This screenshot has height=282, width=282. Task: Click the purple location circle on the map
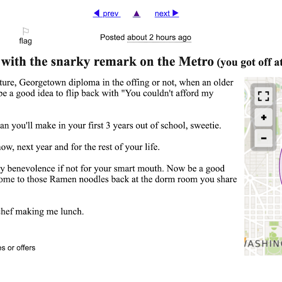280,166
